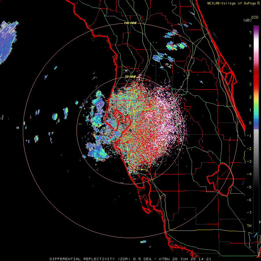Image resolution: width=261 pixels, height=261 pixels.
Task: Click the TH label on color scale
Action: tap(249, 226)
